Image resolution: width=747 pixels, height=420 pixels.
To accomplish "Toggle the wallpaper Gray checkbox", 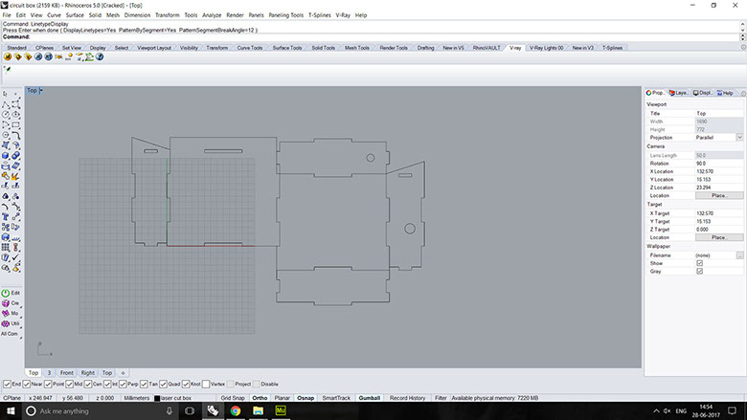I will pyautogui.click(x=699, y=271).
